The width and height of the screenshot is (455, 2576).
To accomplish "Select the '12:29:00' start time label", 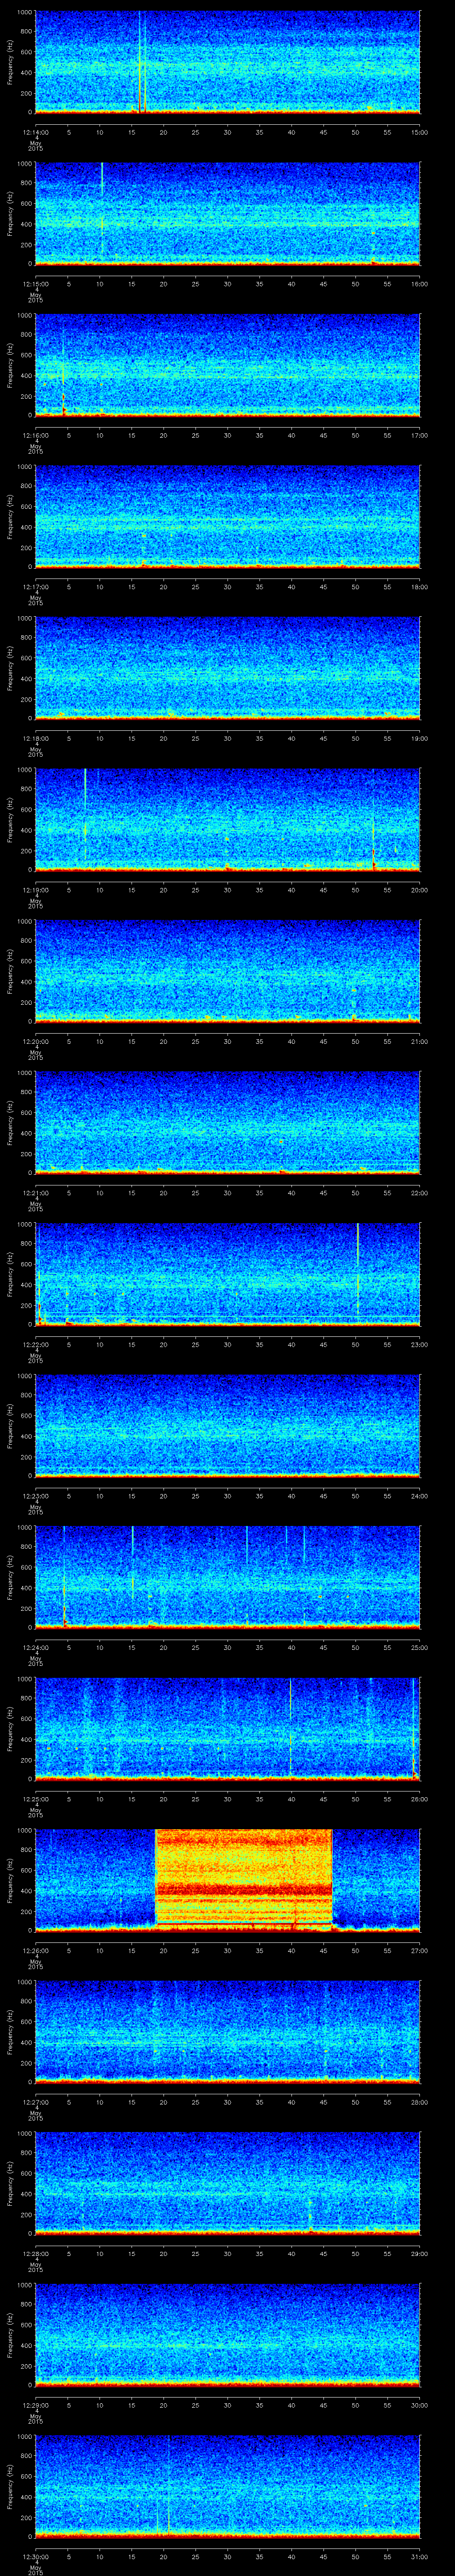I will tap(35, 2404).
